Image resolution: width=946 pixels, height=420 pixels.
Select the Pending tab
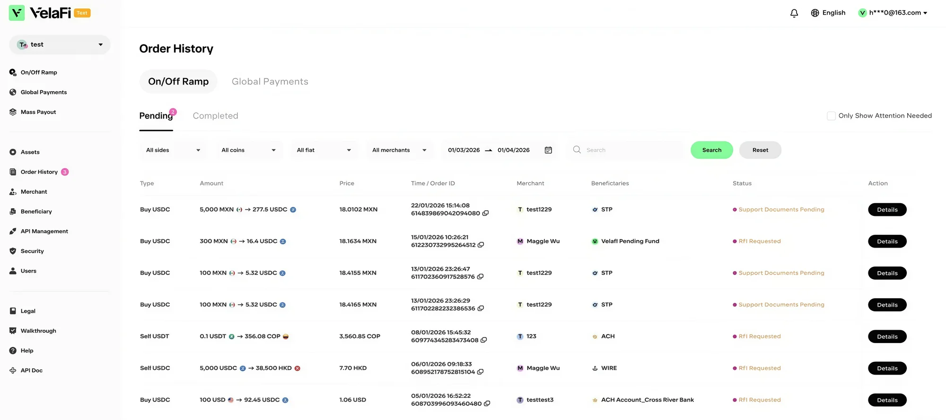coord(156,116)
